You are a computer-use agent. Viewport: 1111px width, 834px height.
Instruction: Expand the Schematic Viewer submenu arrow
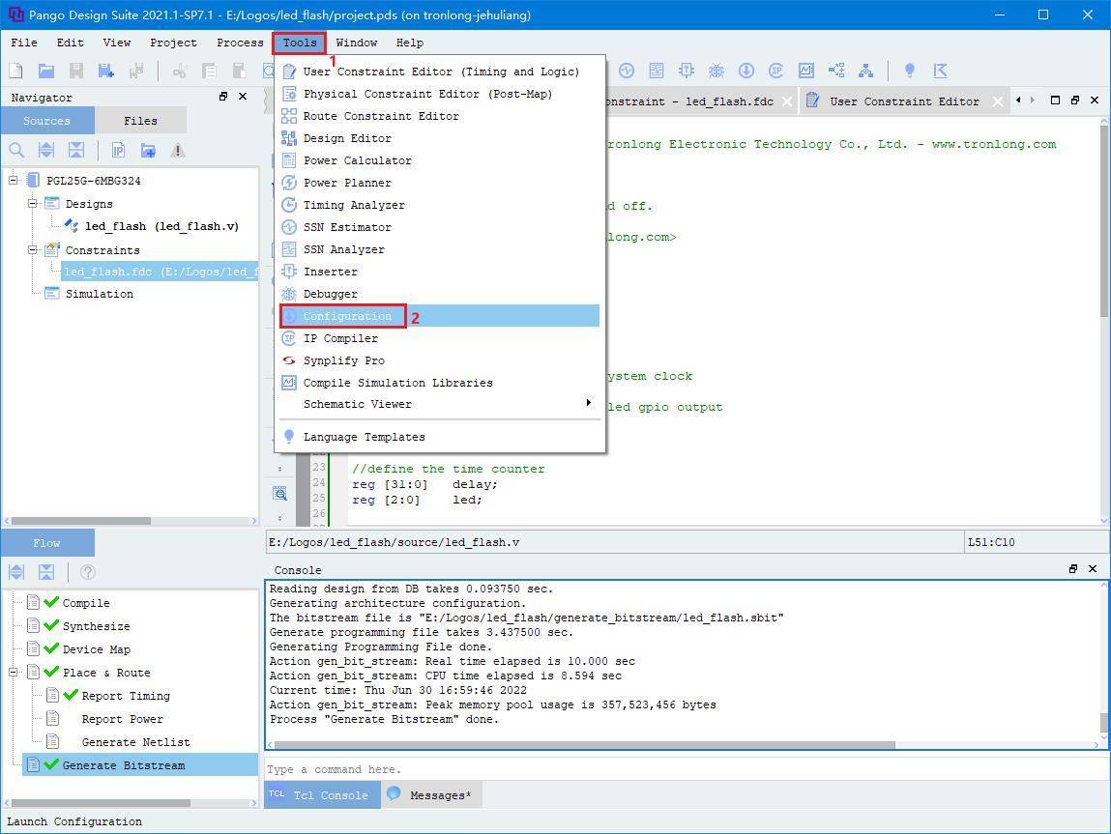coord(588,403)
